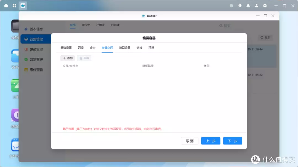
Task: Click the 装载路径 column header
Action: 148,66
